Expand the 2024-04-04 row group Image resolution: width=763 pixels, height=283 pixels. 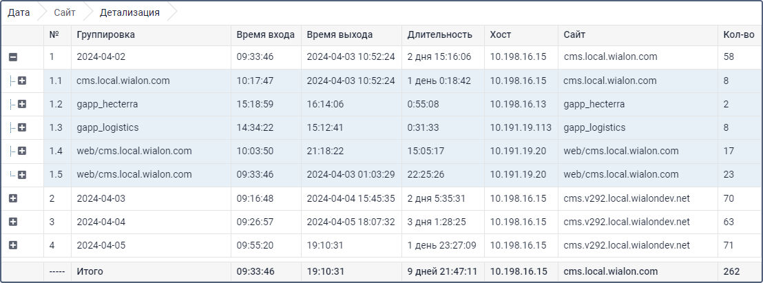point(13,222)
